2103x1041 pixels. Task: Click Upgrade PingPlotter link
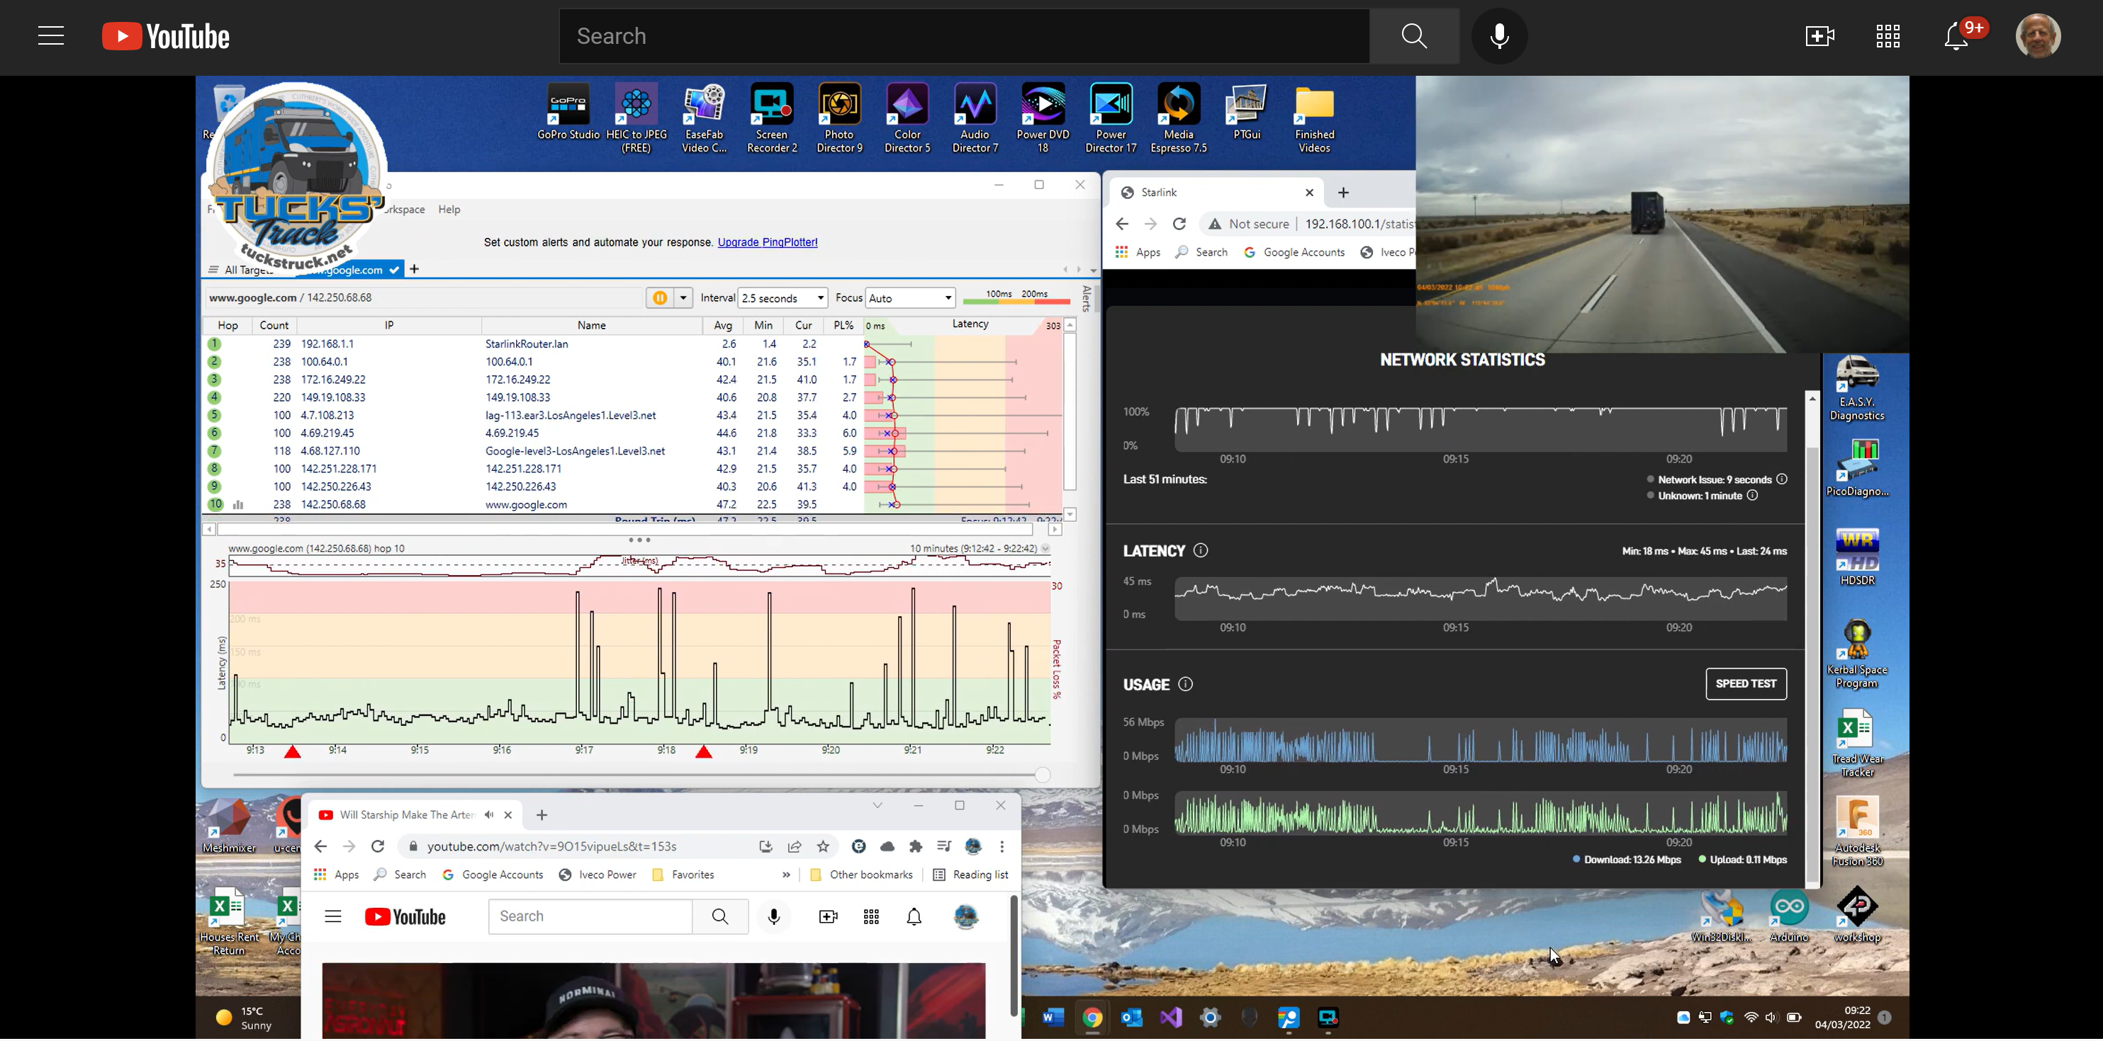pos(768,242)
